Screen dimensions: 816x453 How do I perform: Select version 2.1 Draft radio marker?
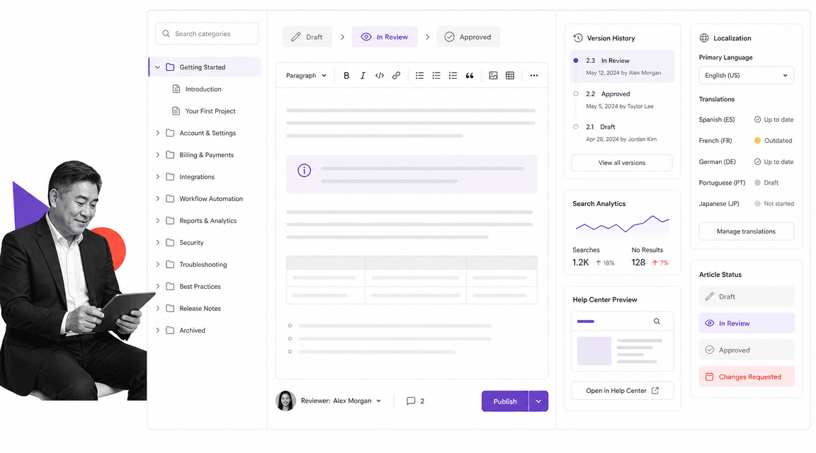[x=576, y=127]
